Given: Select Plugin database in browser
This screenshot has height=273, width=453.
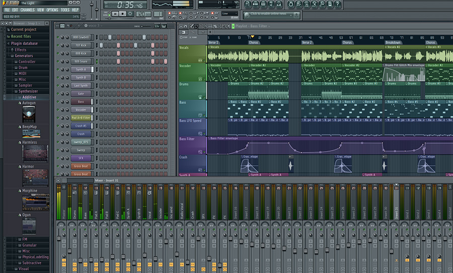Looking at the screenshot, I should pyautogui.click(x=24, y=43).
